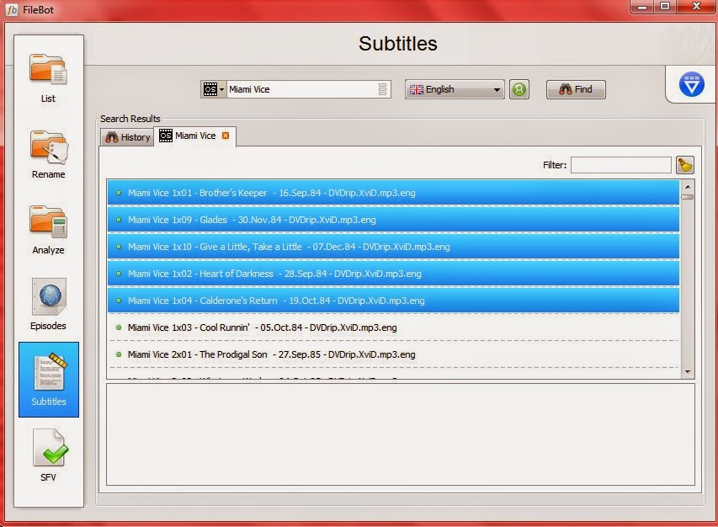Click the green user login icon
Viewport: 718px width, 527px height.
click(519, 89)
